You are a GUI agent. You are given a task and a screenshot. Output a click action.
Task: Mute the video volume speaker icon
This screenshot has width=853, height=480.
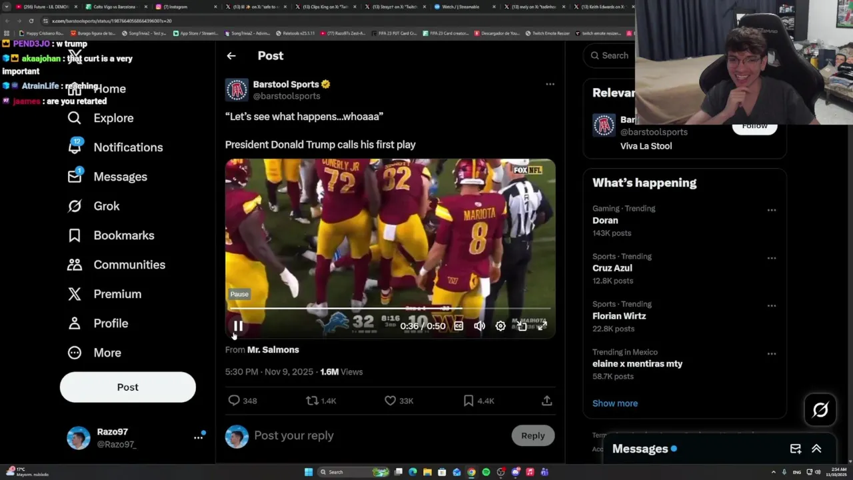click(x=479, y=326)
